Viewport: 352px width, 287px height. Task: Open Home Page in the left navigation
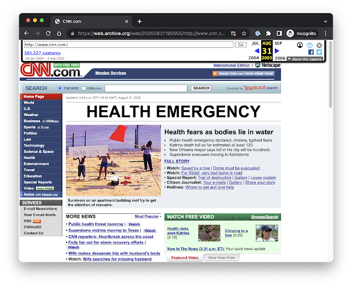41,96
